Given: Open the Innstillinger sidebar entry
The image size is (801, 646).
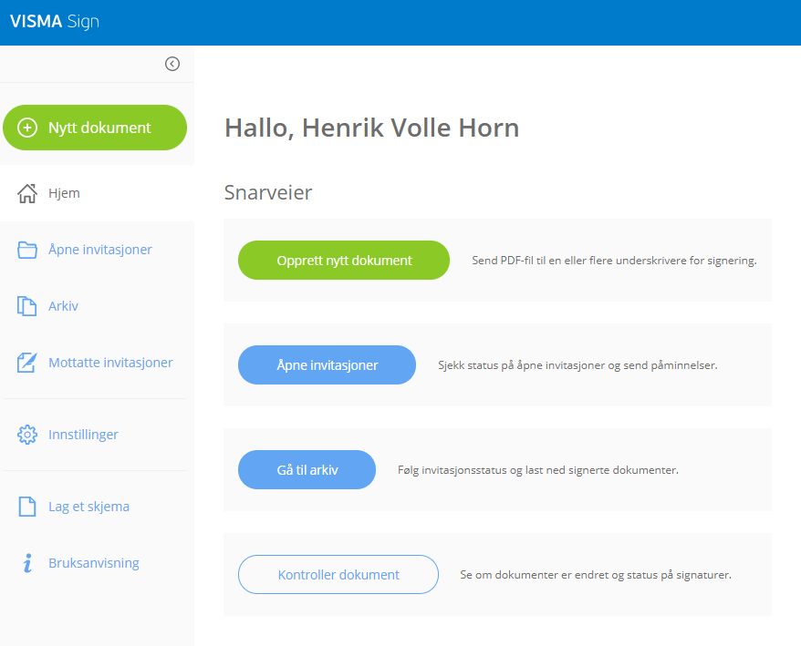Looking at the screenshot, I should point(83,436).
